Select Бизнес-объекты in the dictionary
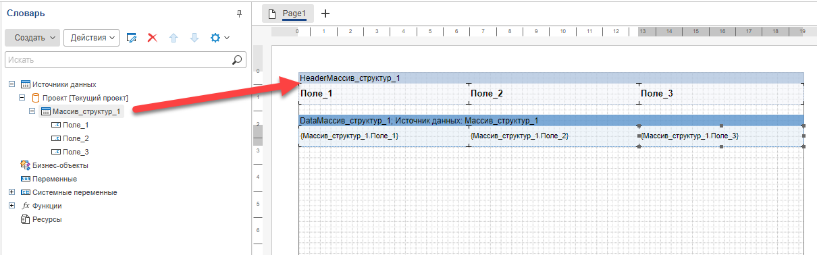The image size is (817, 255). (60, 165)
